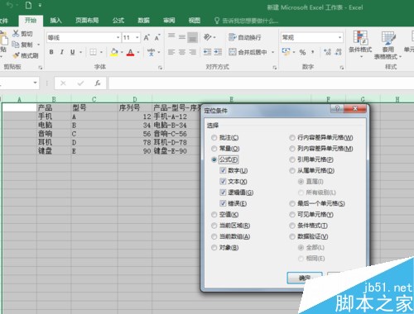Apply percent style format
The image size is (414, 314).
[x=302, y=52]
